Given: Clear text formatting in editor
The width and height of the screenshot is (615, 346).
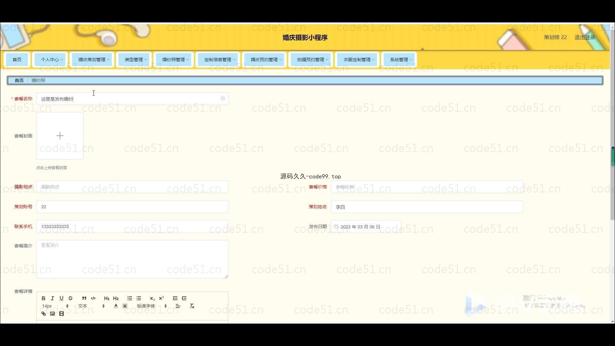Looking at the screenshot, I should 192,306.
